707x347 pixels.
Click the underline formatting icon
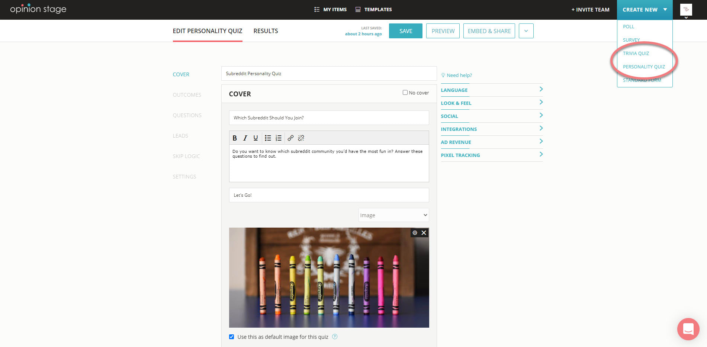pyautogui.click(x=256, y=138)
